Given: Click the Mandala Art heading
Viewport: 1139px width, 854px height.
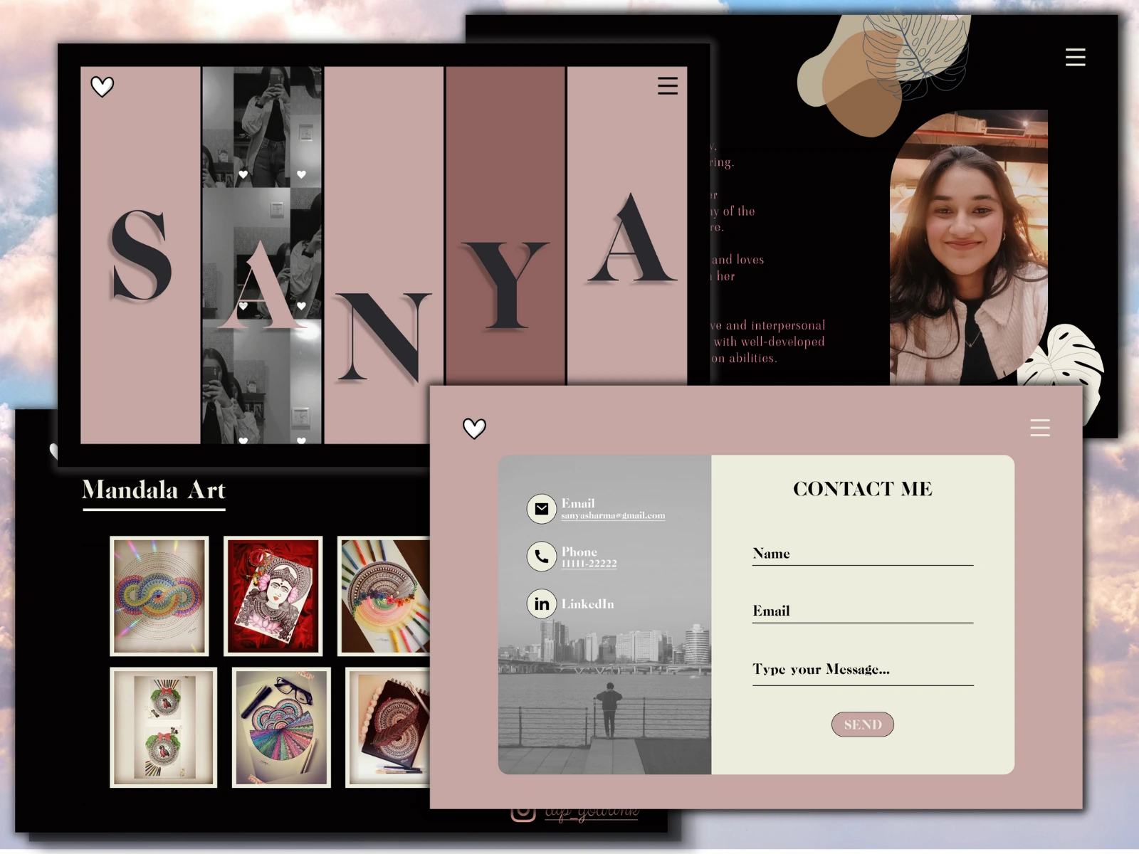Looking at the screenshot, I should coord(154,490).
